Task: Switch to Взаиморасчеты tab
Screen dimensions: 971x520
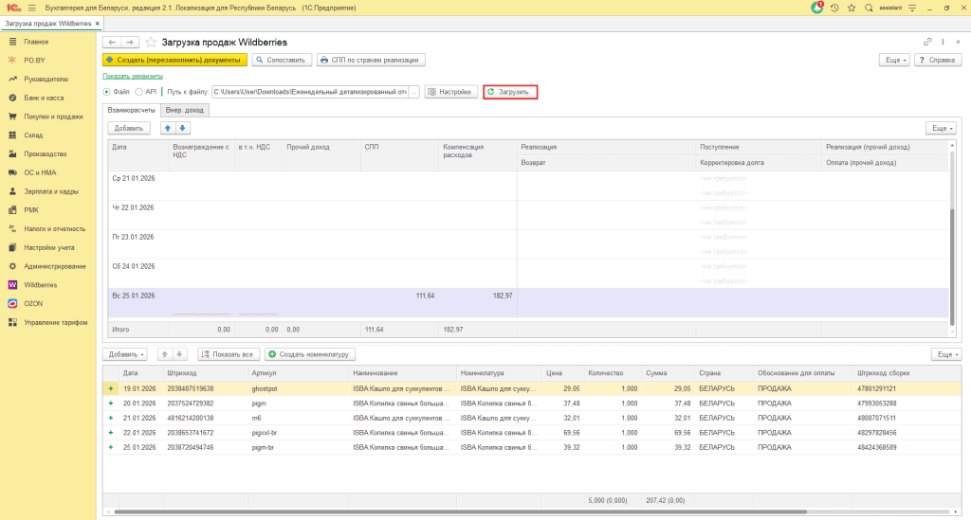Action: pos(131,110)
